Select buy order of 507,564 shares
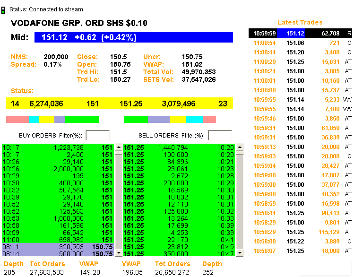Viewport: 354px width, 277px height. click(x=58, y=190)
